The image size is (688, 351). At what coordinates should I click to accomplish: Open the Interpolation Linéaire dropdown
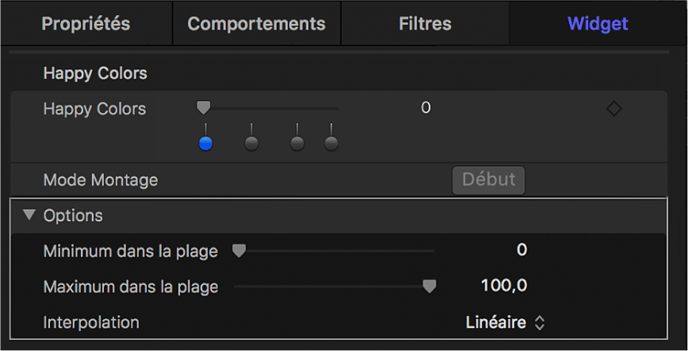[x=505, y=322]
